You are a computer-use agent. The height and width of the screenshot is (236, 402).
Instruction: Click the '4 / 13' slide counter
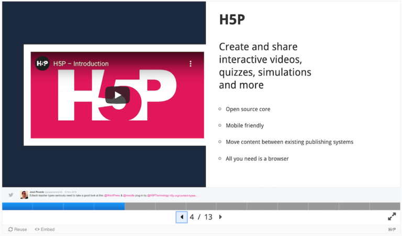(x=201, y=217)
